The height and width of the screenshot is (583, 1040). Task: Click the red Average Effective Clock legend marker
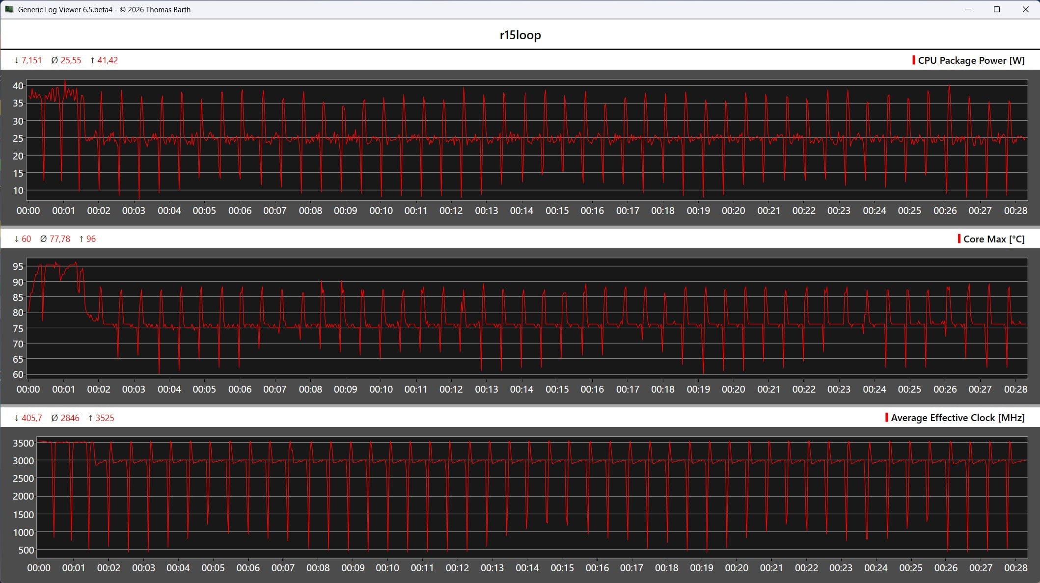(x=886, y=417)
